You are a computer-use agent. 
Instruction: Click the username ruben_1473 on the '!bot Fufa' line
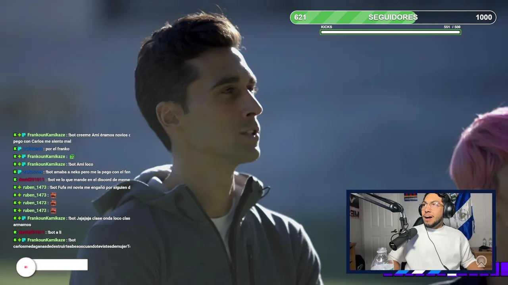click(x=35, y=187)
